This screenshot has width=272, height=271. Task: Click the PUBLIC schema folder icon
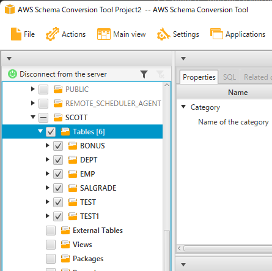click(x=58, y=90)
